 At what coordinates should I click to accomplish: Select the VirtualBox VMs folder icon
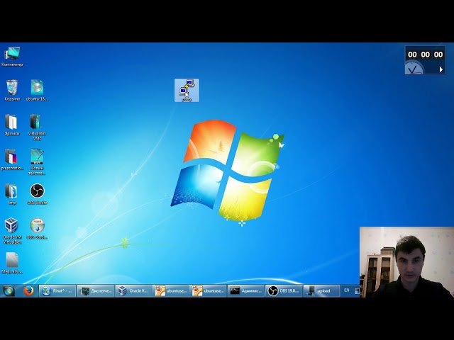click(37, 127)
